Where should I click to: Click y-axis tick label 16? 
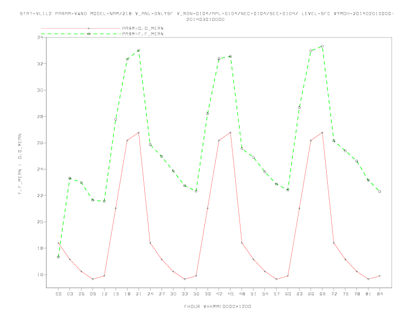pyautogui.click(x=40, y=275)
